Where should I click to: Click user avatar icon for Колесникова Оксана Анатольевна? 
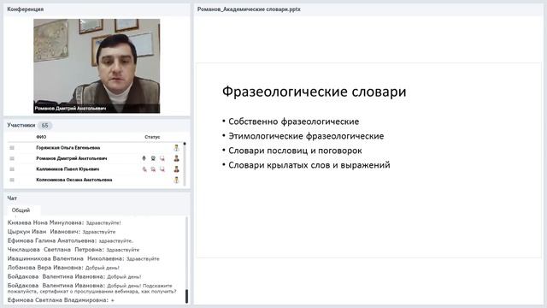(x=177, y=180)
